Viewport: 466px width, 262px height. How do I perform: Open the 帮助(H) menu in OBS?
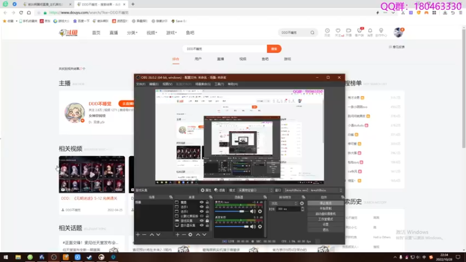232,84
